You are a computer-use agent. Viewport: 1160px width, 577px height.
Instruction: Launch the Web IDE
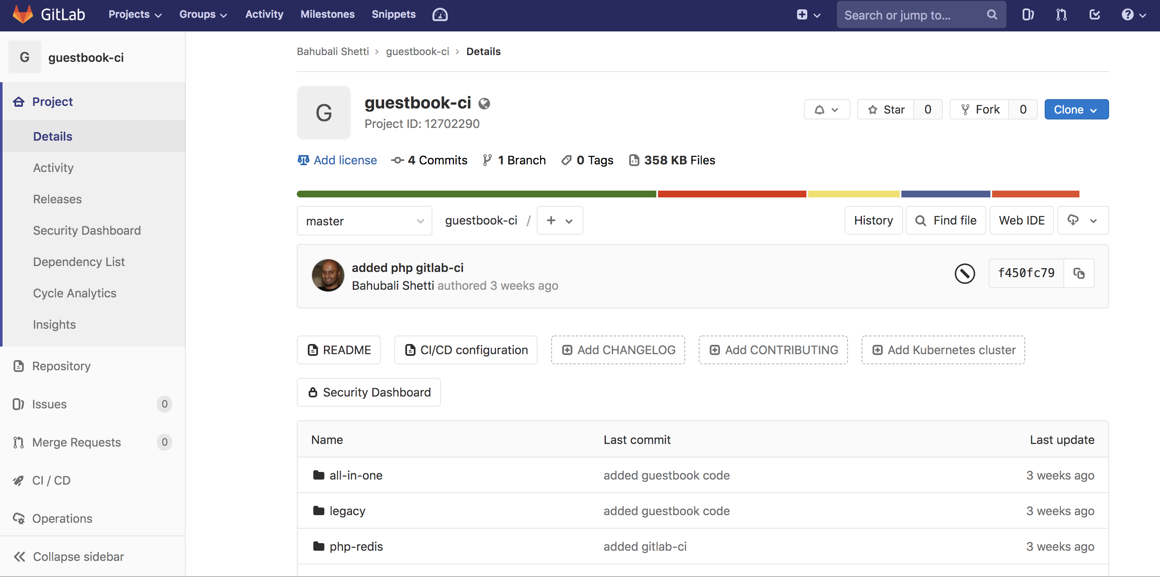(x=1021, y=221)
